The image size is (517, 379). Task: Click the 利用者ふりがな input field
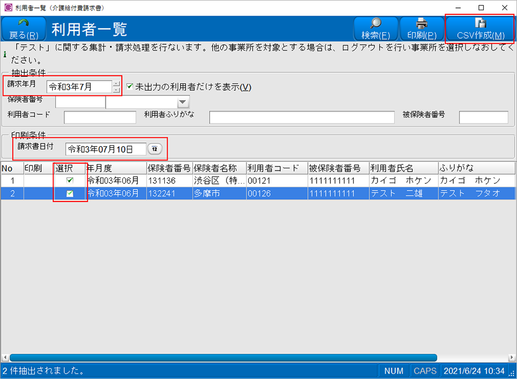tap(302, 117)
